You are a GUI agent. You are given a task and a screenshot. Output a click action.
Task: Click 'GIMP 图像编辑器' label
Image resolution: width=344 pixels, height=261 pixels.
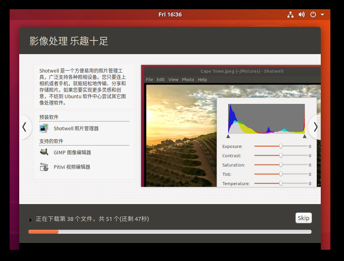click(x=73, y=152)
